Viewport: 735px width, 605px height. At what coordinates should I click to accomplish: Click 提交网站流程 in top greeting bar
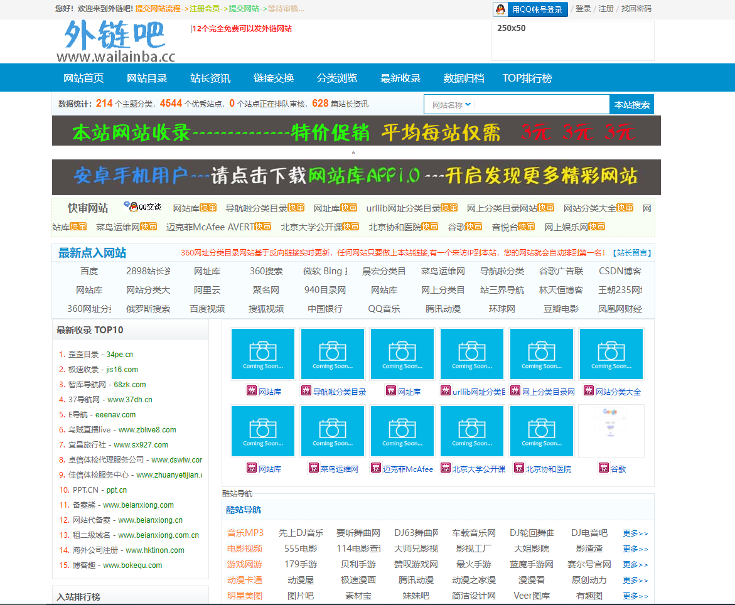click(158, 8)
